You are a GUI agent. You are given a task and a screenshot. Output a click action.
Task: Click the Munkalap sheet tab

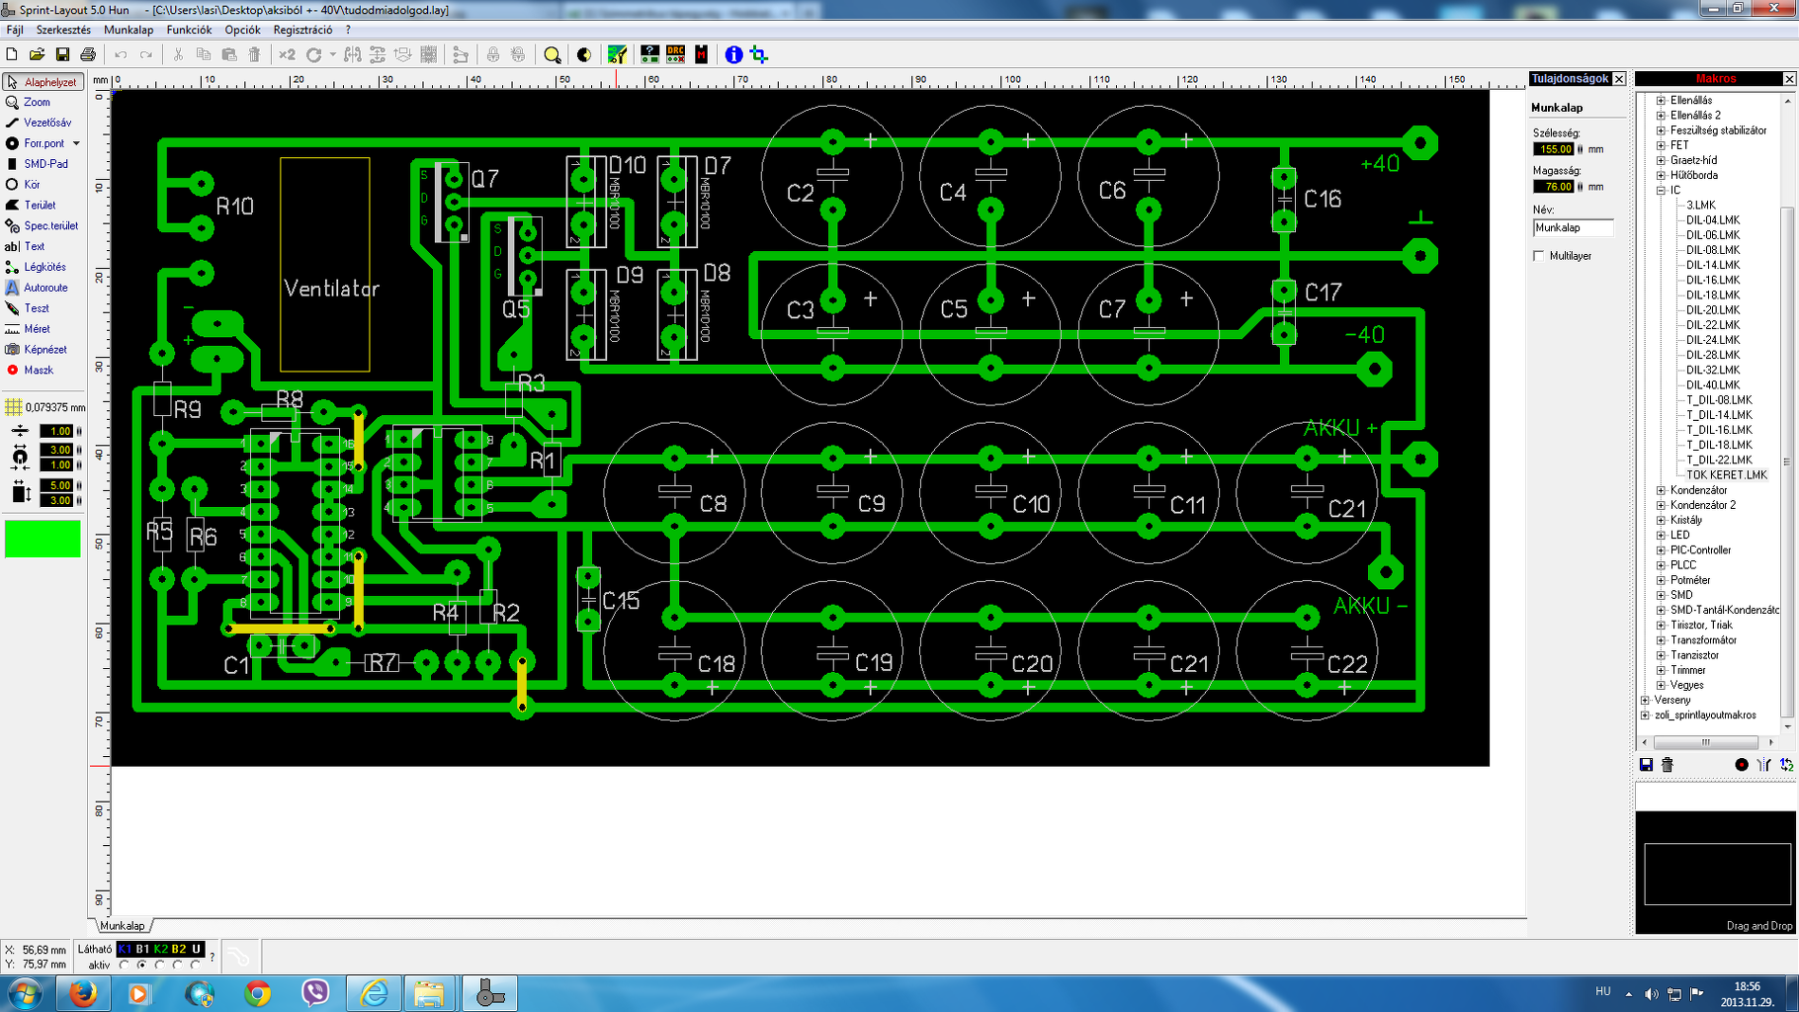coord(123,926)
